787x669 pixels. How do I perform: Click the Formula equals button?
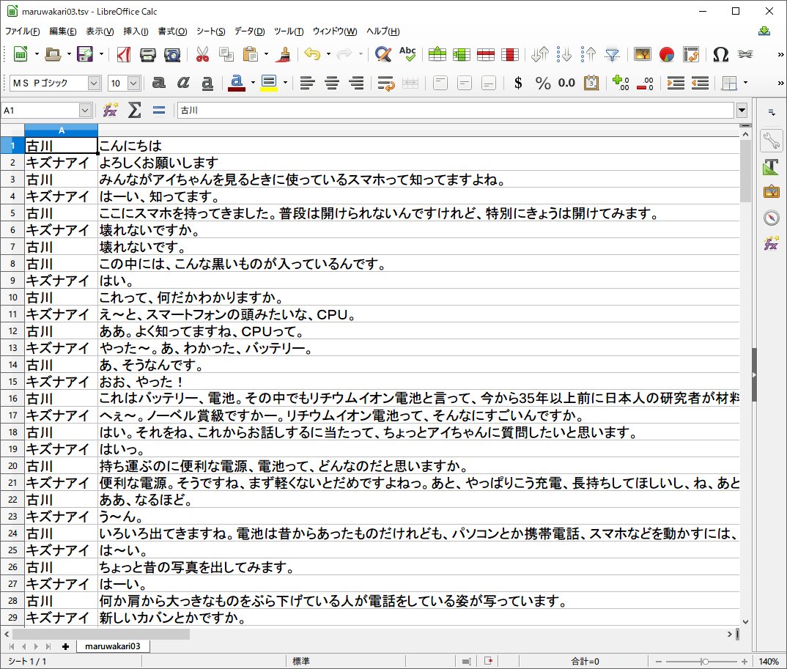click(159, 111)
